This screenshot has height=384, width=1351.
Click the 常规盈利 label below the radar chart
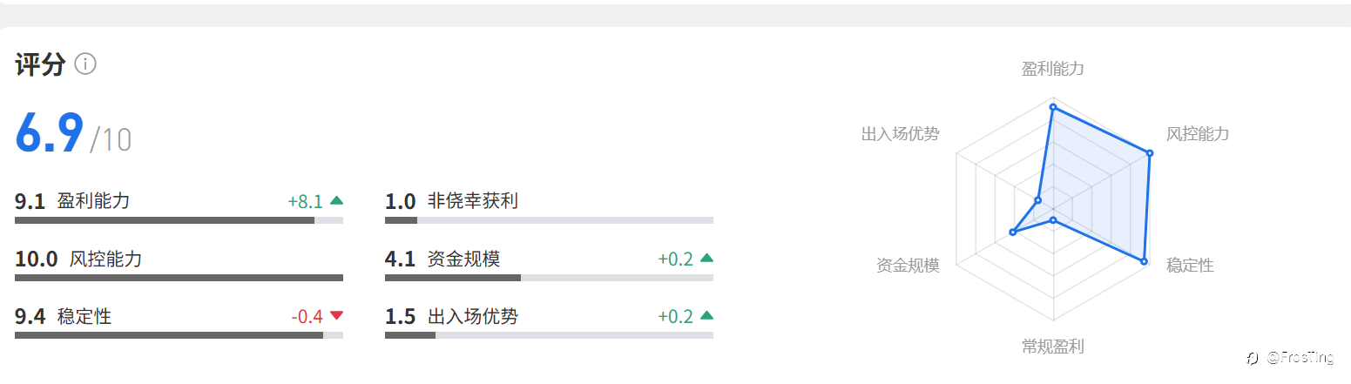click(x=1053, y=347)
